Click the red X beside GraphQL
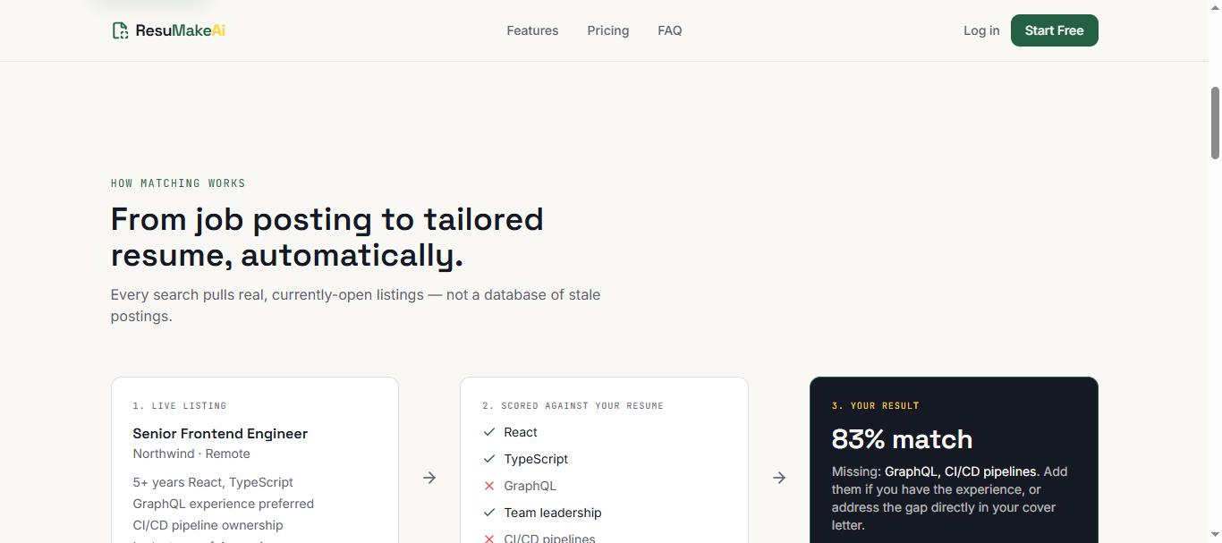This screenshot has height=543, width=1222. tap(489, 486)
